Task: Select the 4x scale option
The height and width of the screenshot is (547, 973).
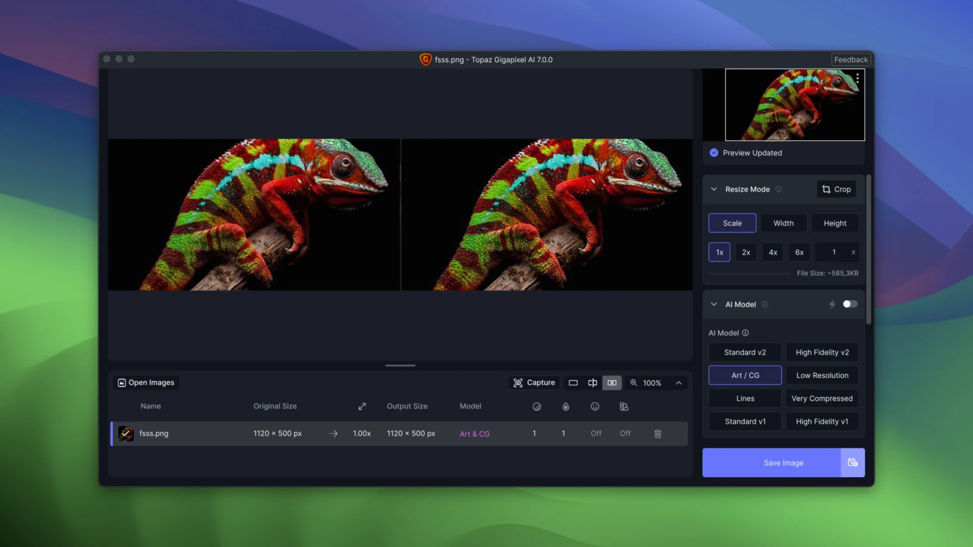Action: pyautogui.click(x=773, y=252)
